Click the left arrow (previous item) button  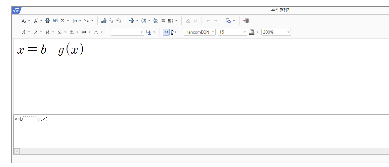208,21
